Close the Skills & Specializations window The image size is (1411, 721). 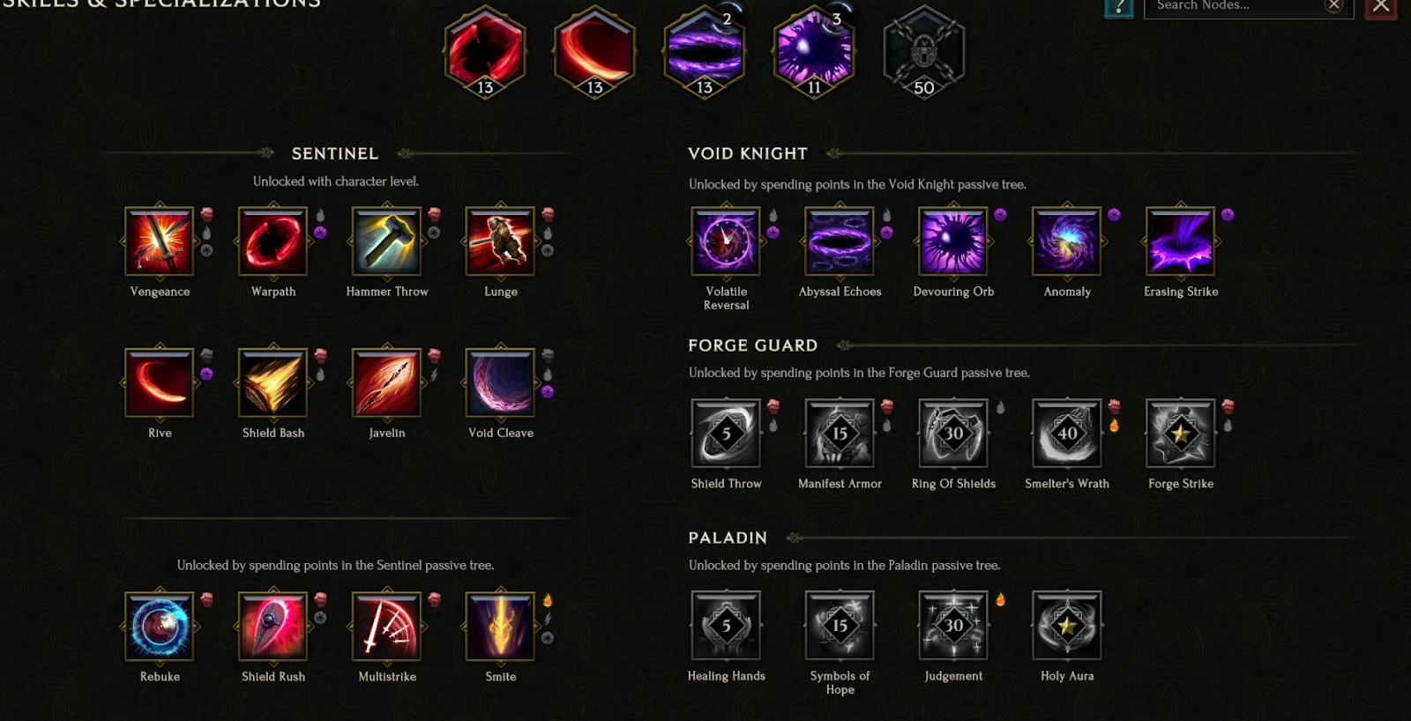1381,7
